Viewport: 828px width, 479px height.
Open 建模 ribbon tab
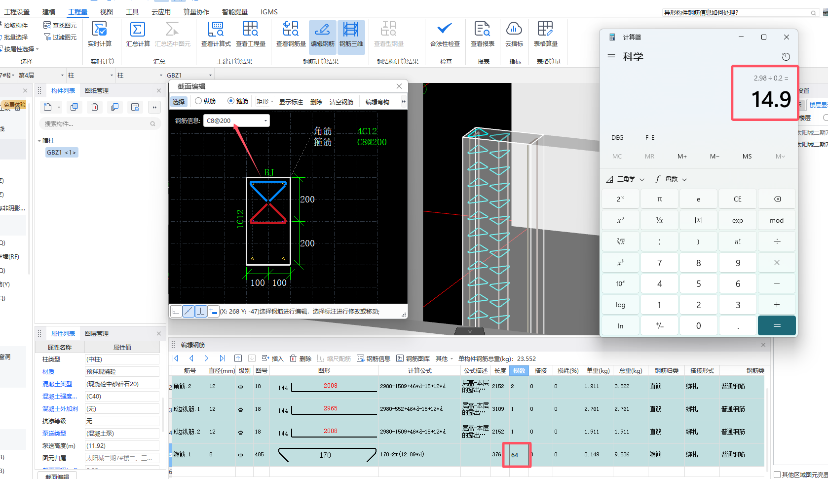coord(49,12)
